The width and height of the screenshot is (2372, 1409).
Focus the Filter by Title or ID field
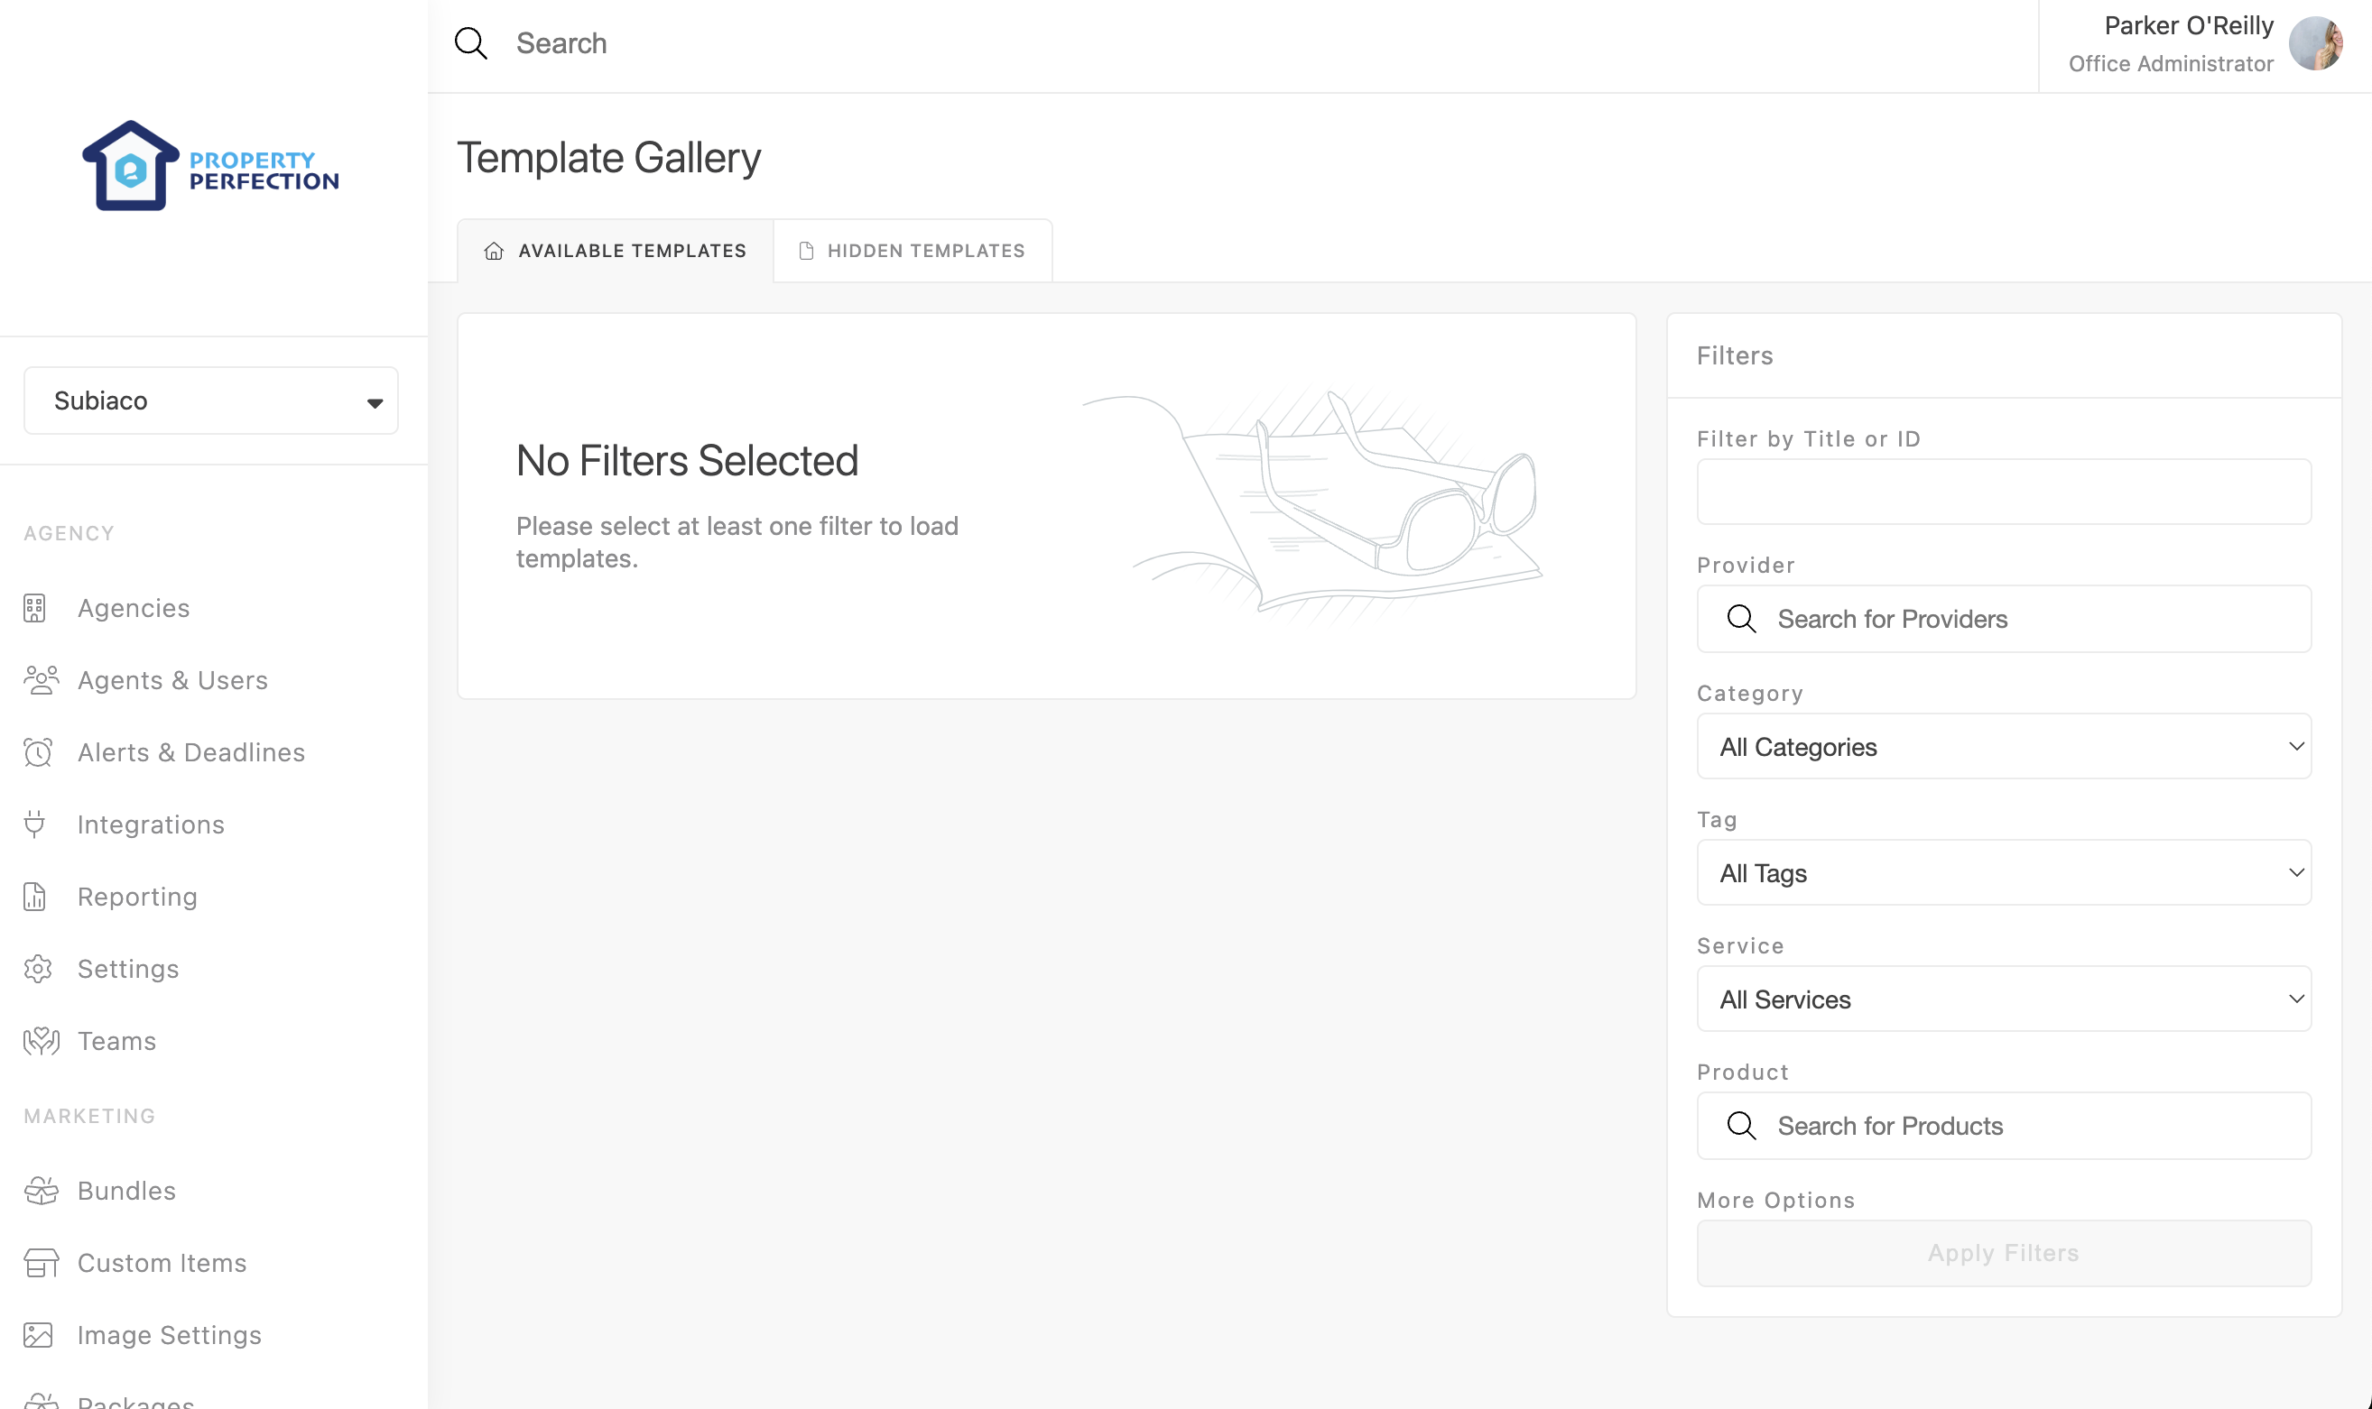[2004, 492]
